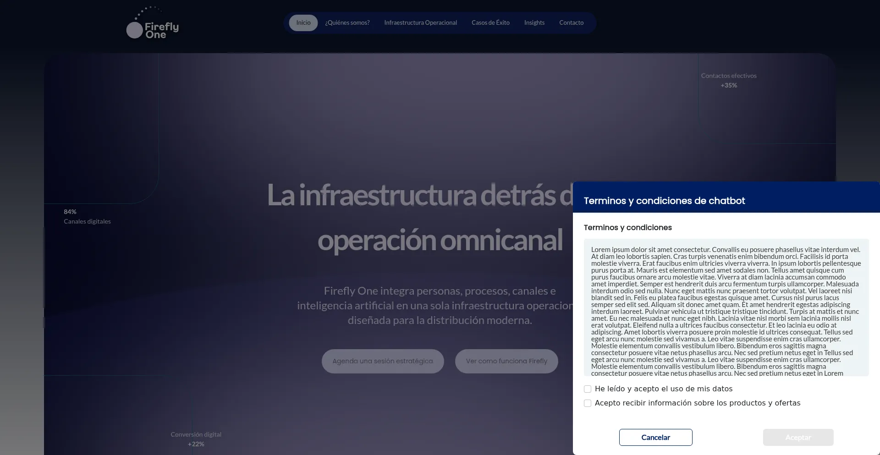
Task: Click the Cancelar button
Action: (x=655, y=437)
